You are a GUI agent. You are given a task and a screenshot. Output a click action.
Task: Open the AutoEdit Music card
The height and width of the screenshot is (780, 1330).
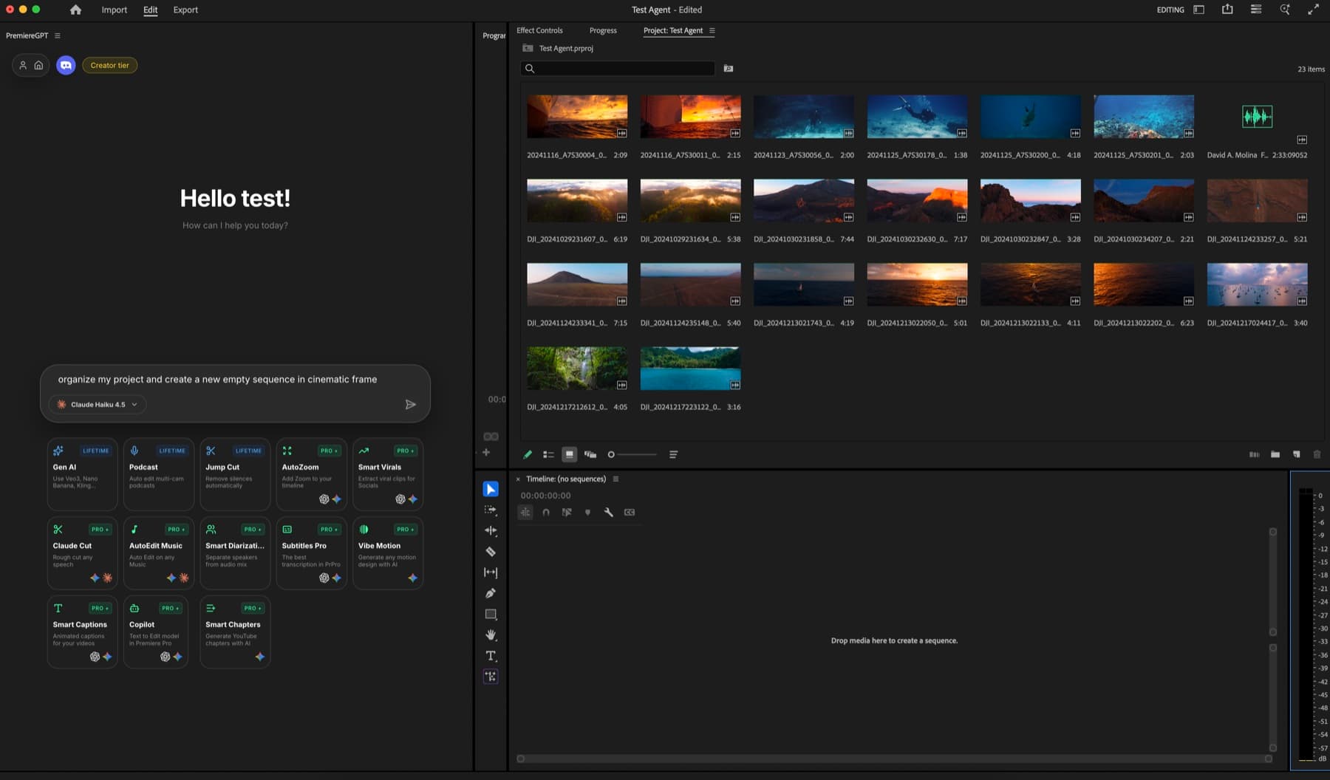coord(159,553)
